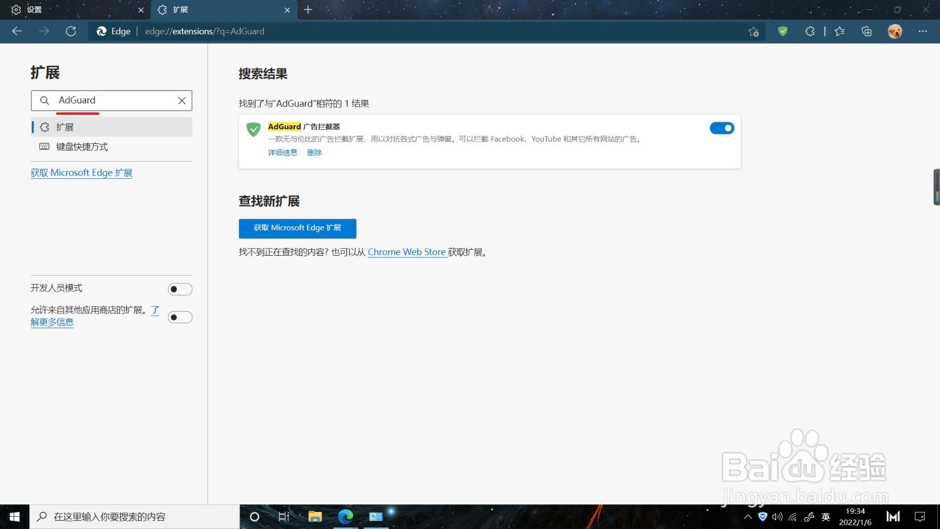Click sidebar link 获取 Microsoft Edge 扩展

[x=82, y=173]
